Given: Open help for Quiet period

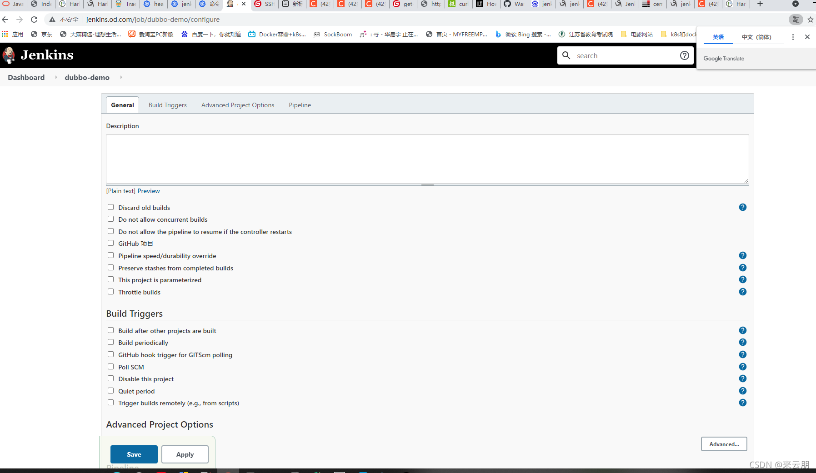Looking at the screenshot, I should pos(743,391).
